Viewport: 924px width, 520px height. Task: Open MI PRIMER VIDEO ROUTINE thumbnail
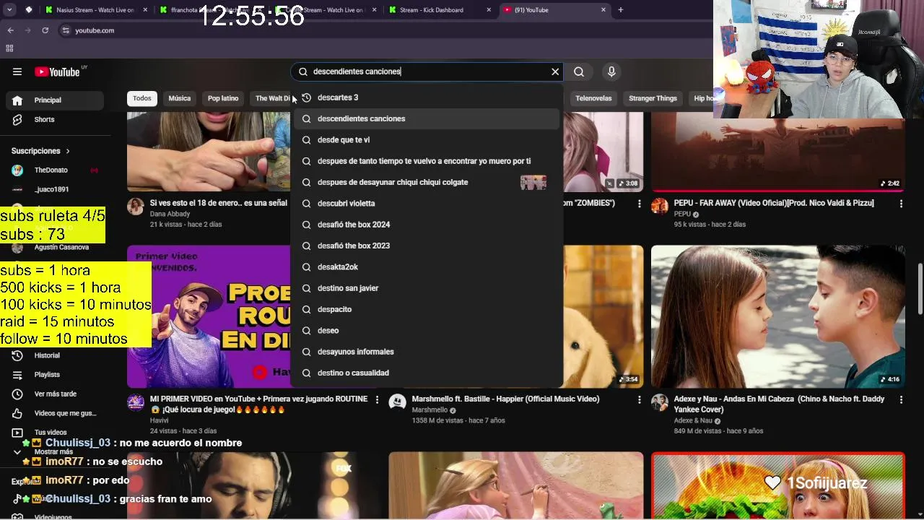tap(209, 316)
